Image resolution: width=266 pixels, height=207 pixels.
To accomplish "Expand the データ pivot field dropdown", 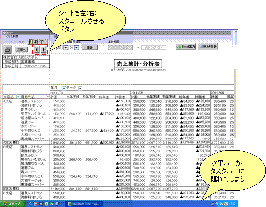I will [x=80, y=88].
